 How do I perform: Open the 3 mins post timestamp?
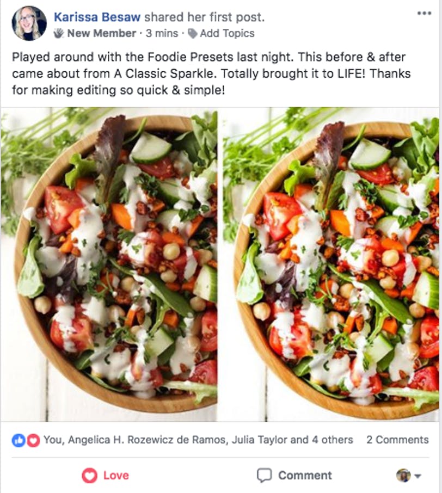pos(162,33)
